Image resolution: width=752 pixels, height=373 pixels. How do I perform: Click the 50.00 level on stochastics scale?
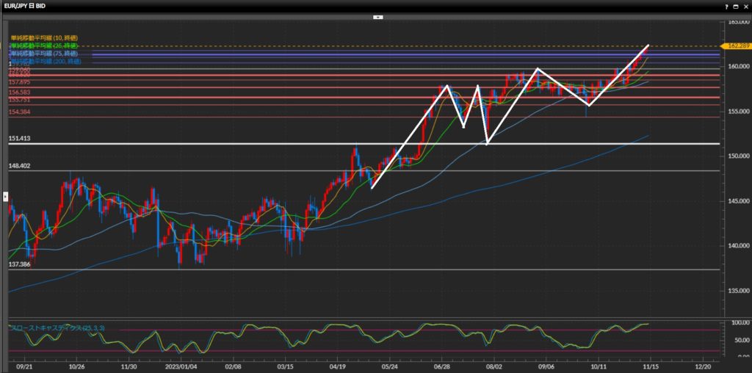point(735,341)
